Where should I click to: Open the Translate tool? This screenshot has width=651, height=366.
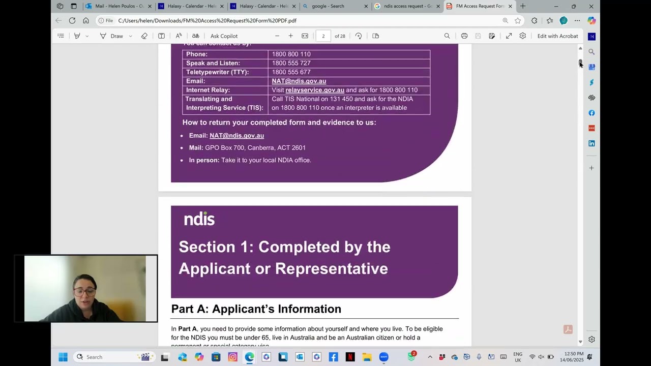195,36
